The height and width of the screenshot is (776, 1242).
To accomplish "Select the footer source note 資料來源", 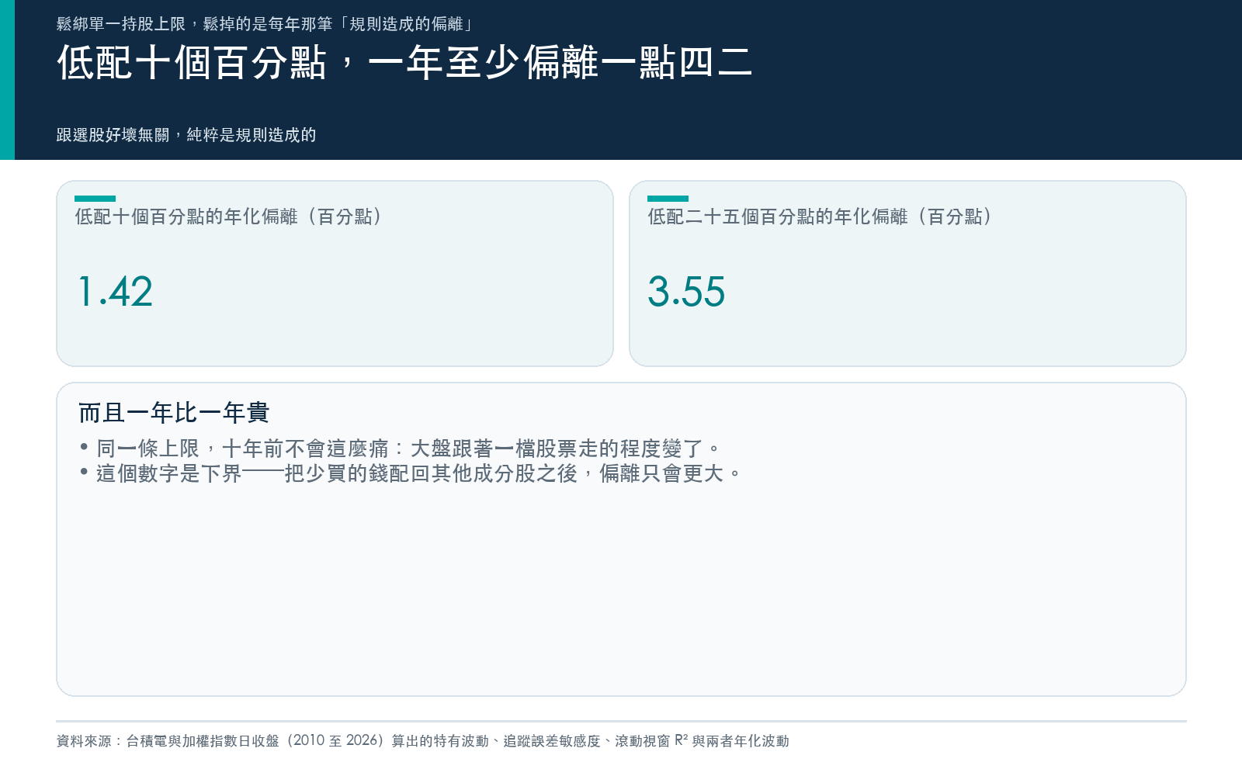I will coord(423,741).
